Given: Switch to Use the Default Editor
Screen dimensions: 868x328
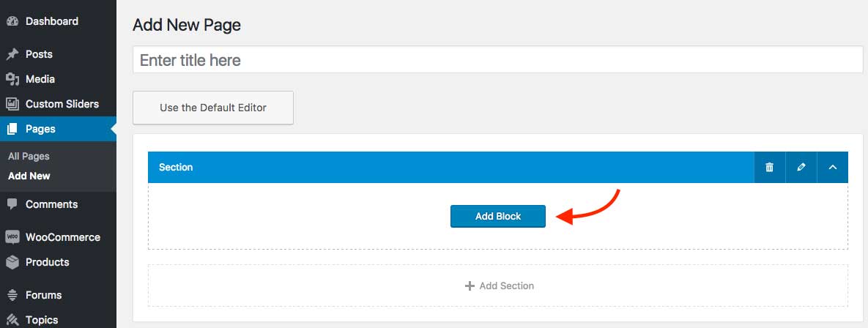Looking at the screenshot, I should point(213,108).
